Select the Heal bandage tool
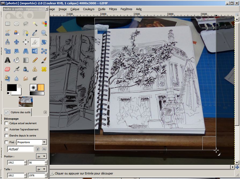 pyautogui.click(x=44, y=69)
